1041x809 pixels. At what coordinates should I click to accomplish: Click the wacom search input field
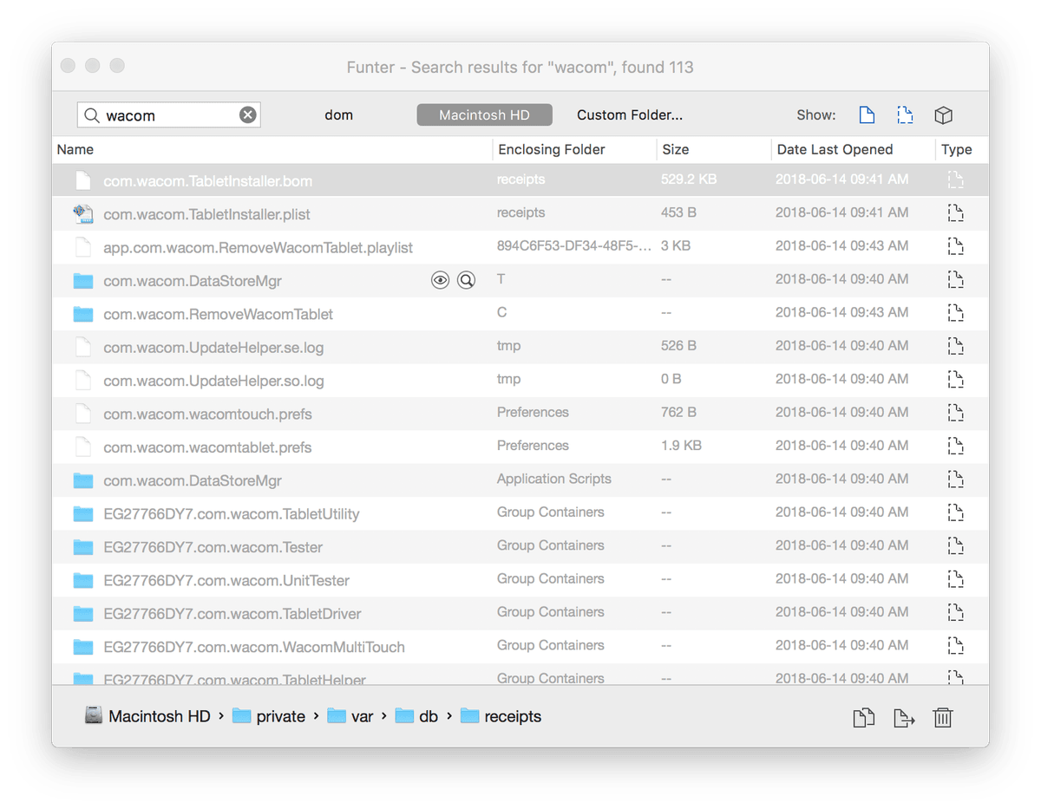pyautogui.click(x=169, y=115)
